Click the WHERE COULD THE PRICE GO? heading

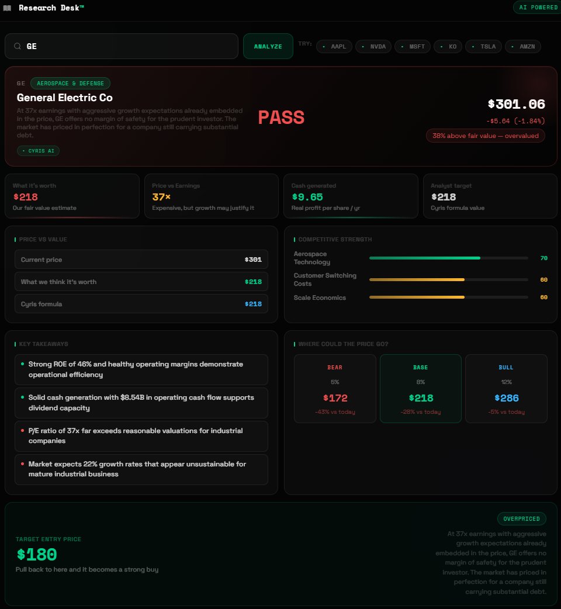point(343,344)
